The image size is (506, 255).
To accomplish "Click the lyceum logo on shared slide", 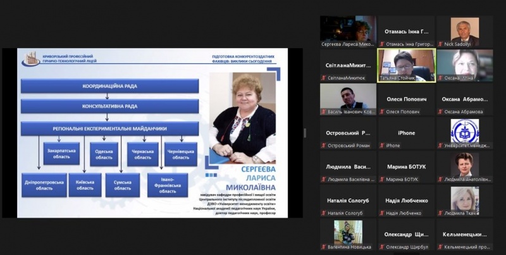I will pos(30,59).
